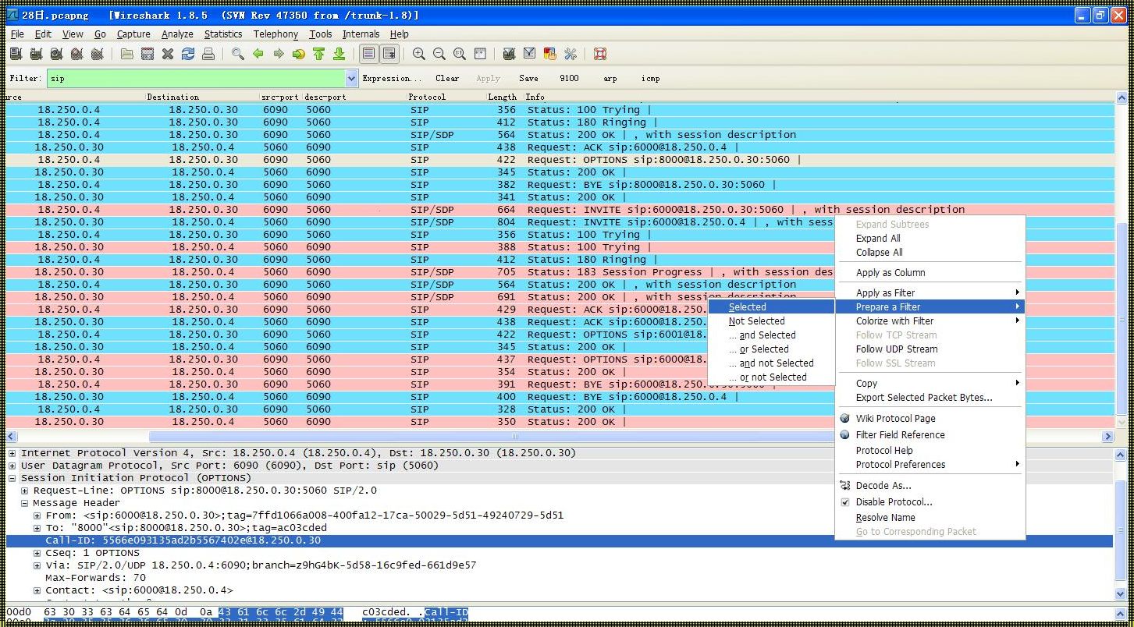Select Follow UDP Stream context item
Image resolution: width=1134 pixels, height=627 pixels.
(x=930, y=349)
